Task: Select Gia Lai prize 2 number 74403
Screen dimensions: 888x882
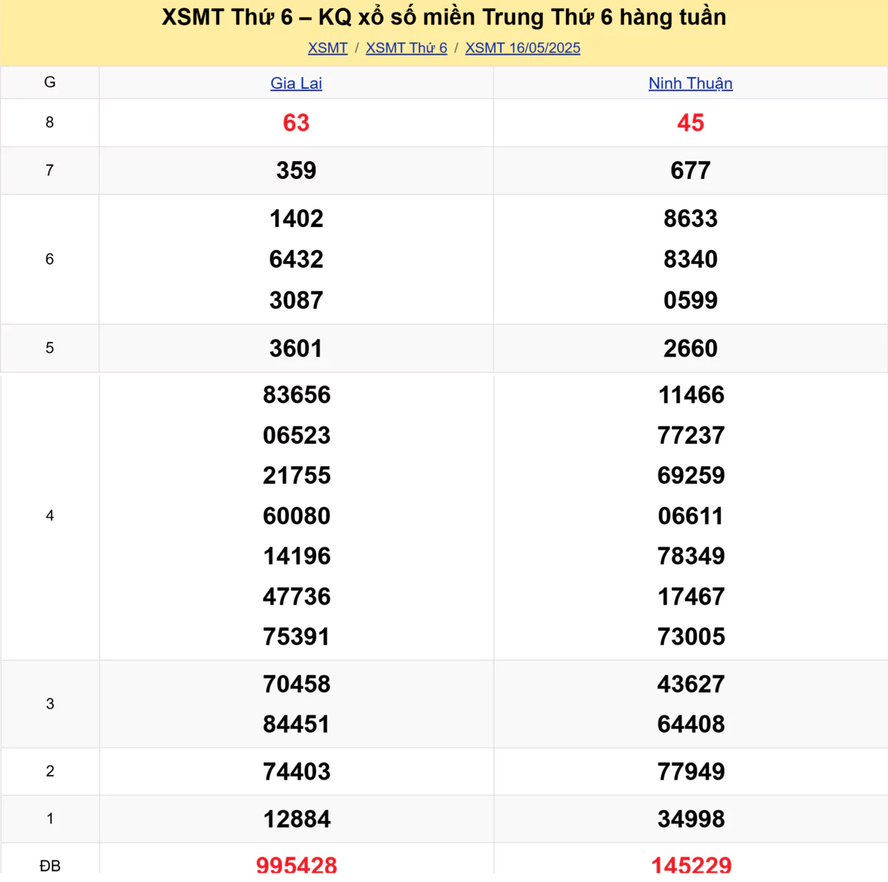Action: coord(297,772)
